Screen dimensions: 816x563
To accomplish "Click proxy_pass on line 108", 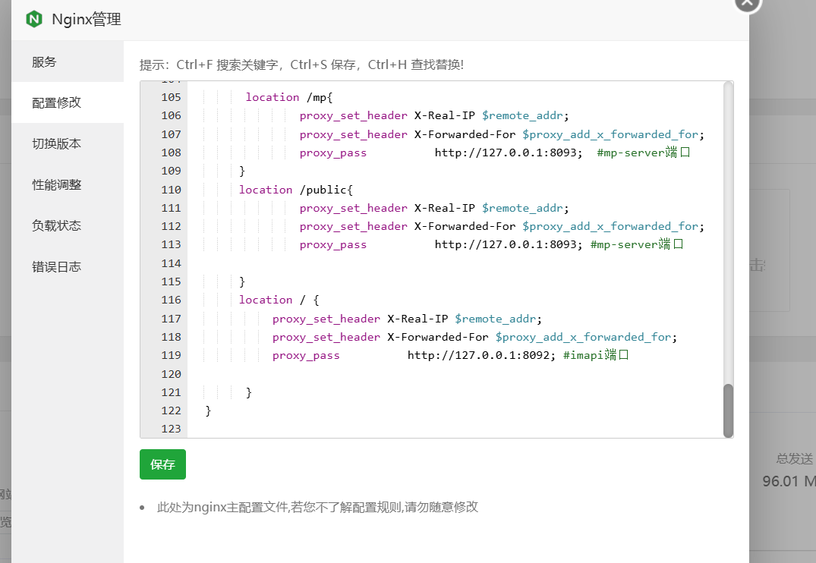I will click(333, 153).
